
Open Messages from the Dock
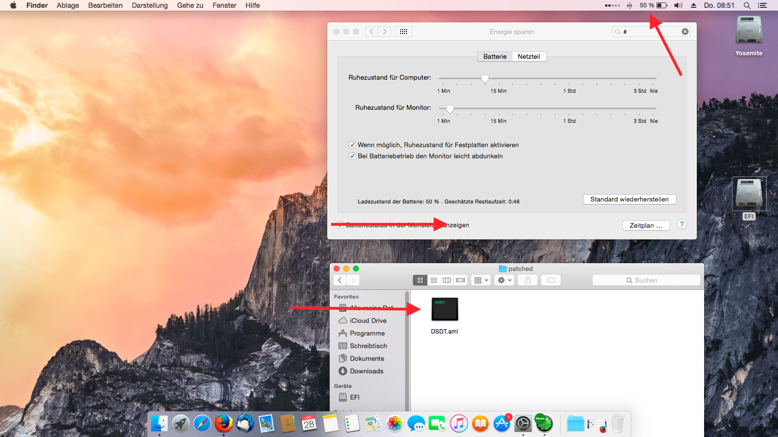[x=416, y=424]
